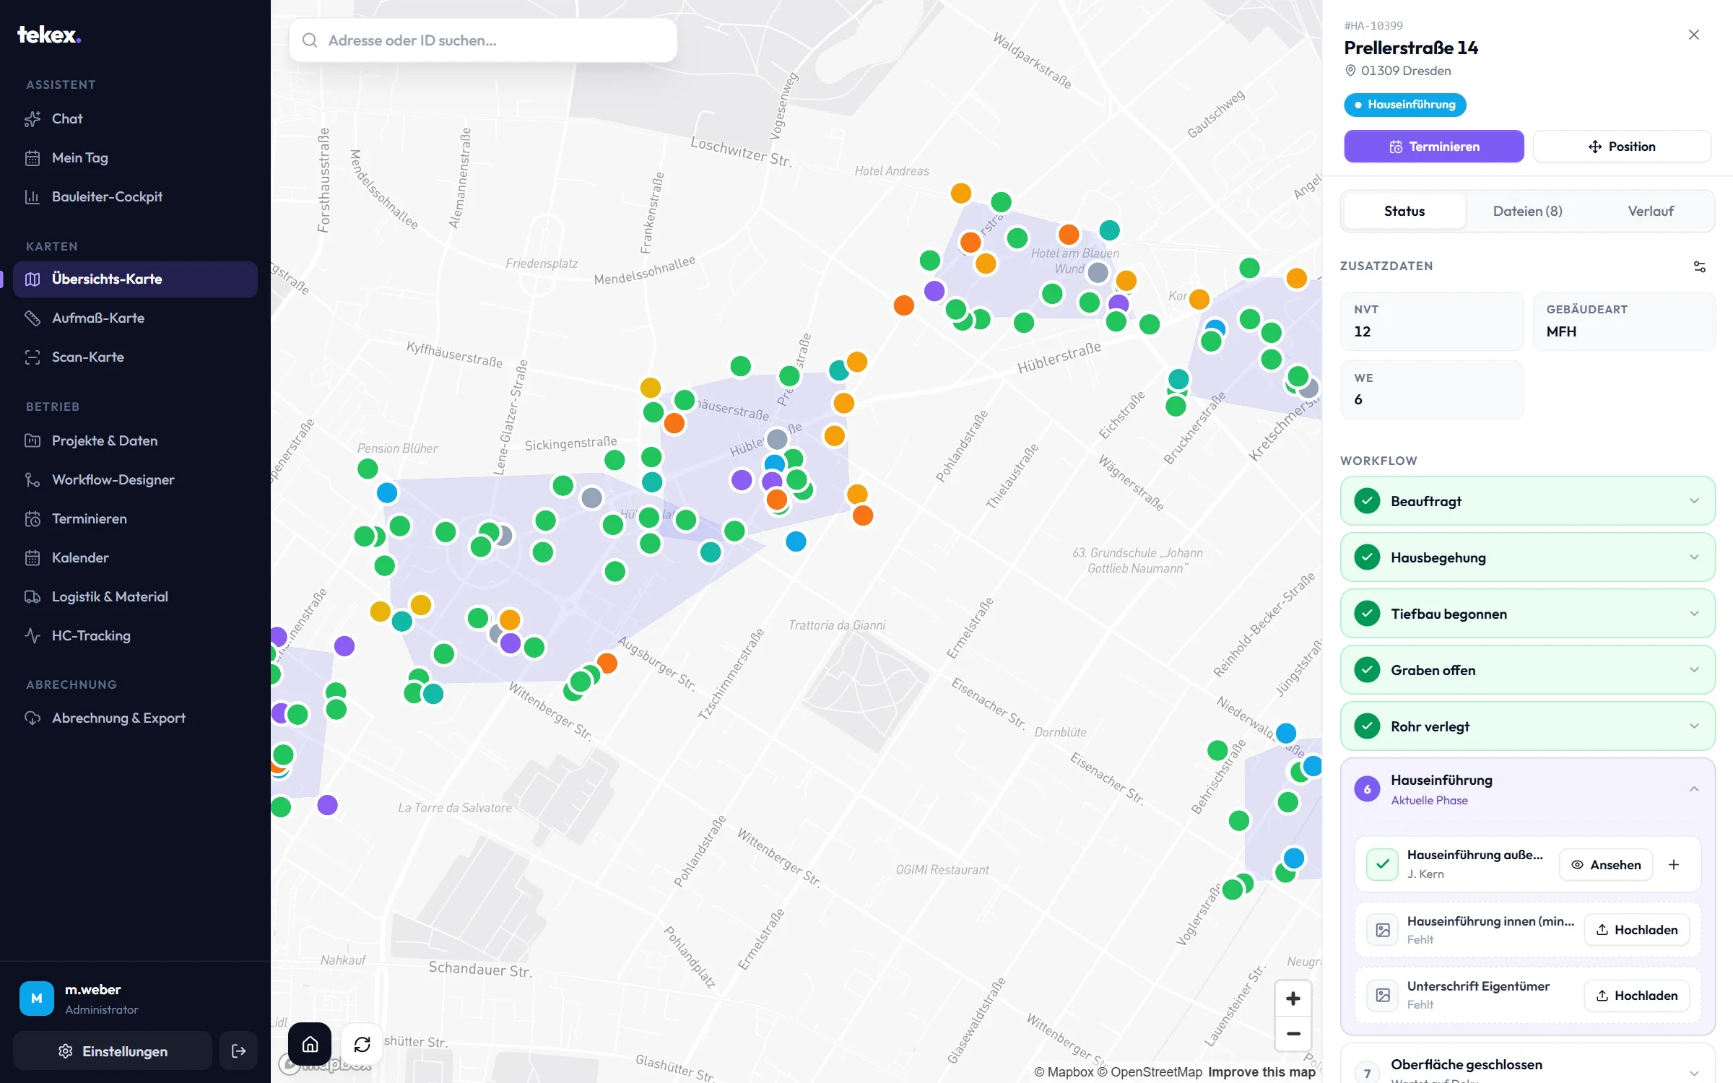Click the Hauseinführung status badge
Viewport: 1733px width, 1083px height.
(x=1405, y=105)
